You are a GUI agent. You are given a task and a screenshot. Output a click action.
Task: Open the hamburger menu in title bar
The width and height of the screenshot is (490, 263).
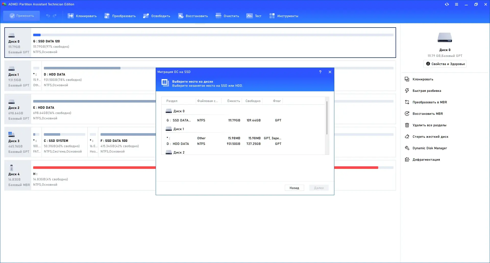pos(457,4)
